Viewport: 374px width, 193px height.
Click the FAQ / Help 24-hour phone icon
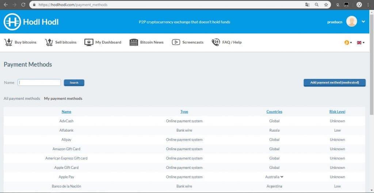coord(215,42)
